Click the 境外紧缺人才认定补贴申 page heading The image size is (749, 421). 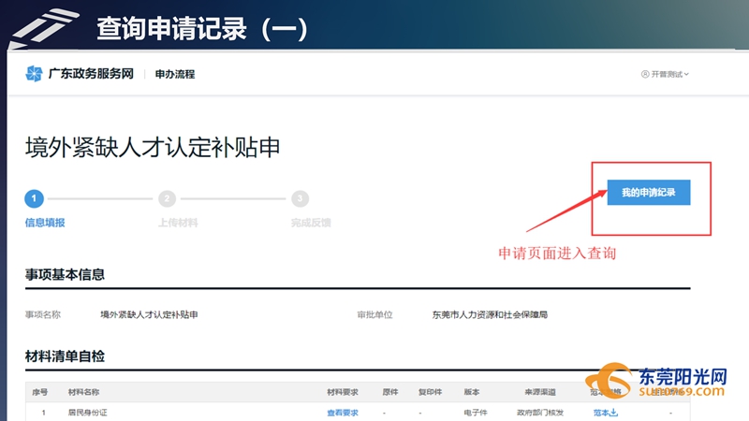click(153, 147)
